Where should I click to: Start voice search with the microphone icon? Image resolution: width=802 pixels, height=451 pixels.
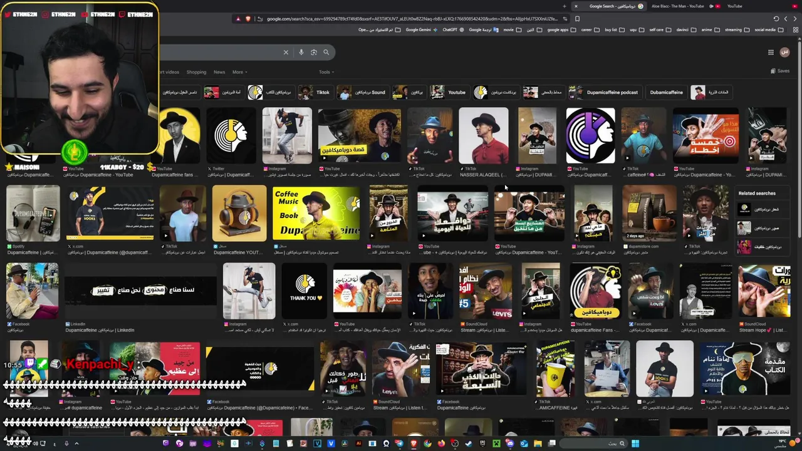(301, 52)
